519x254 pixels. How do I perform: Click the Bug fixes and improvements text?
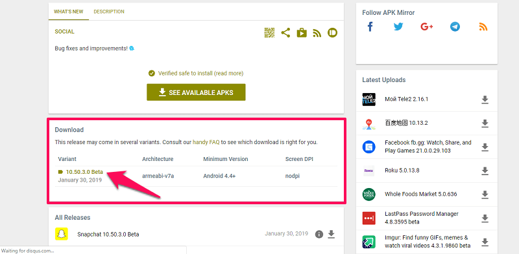coord(91,48)
